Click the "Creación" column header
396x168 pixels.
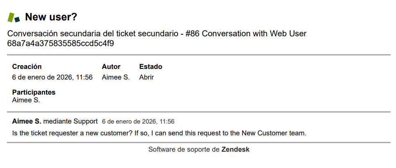(27, 66)
